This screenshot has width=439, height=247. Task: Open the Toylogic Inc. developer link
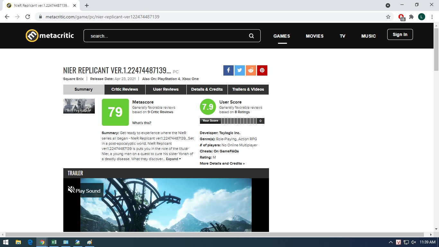click(230, 133)
